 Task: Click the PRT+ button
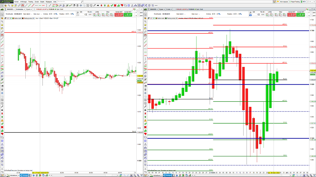point(303,2)
